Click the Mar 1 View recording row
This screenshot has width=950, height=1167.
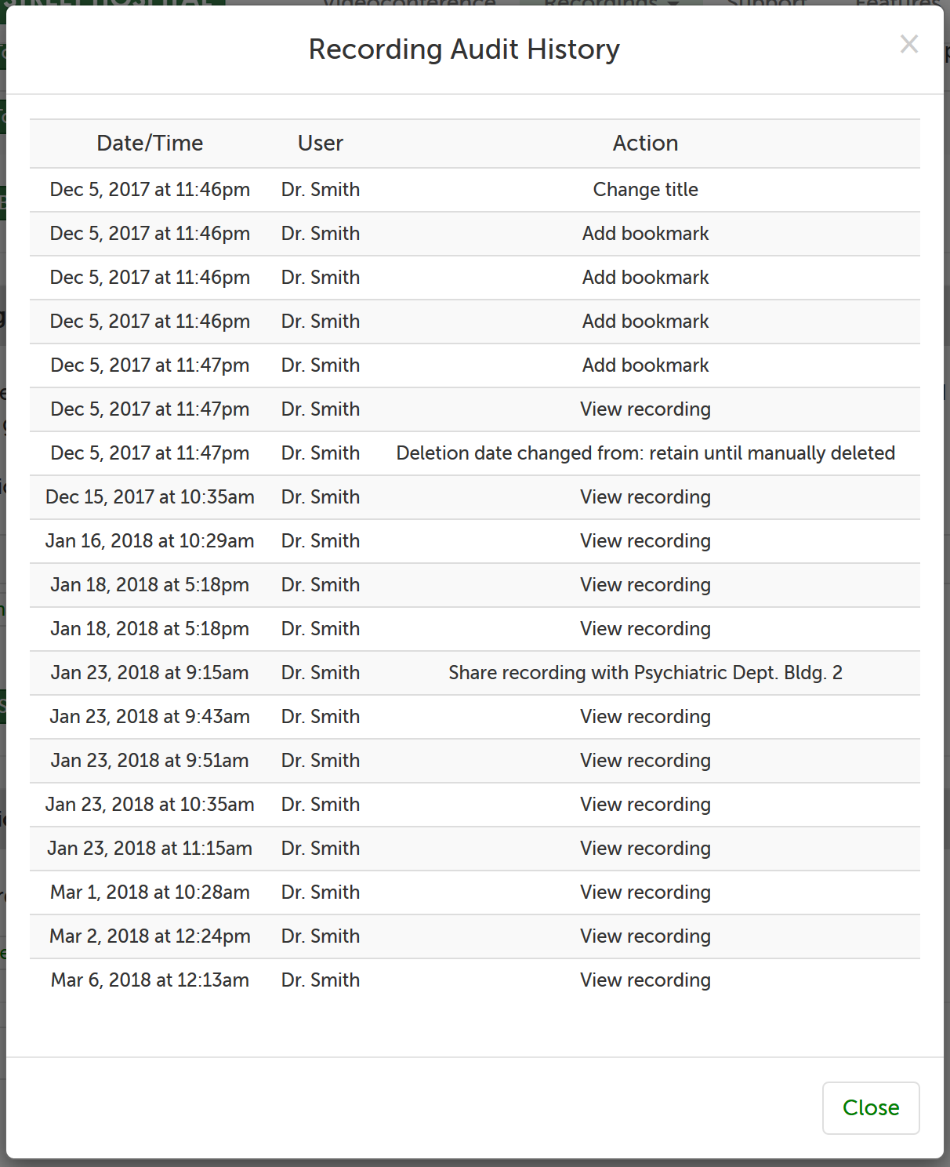click(x=645, y=892)
